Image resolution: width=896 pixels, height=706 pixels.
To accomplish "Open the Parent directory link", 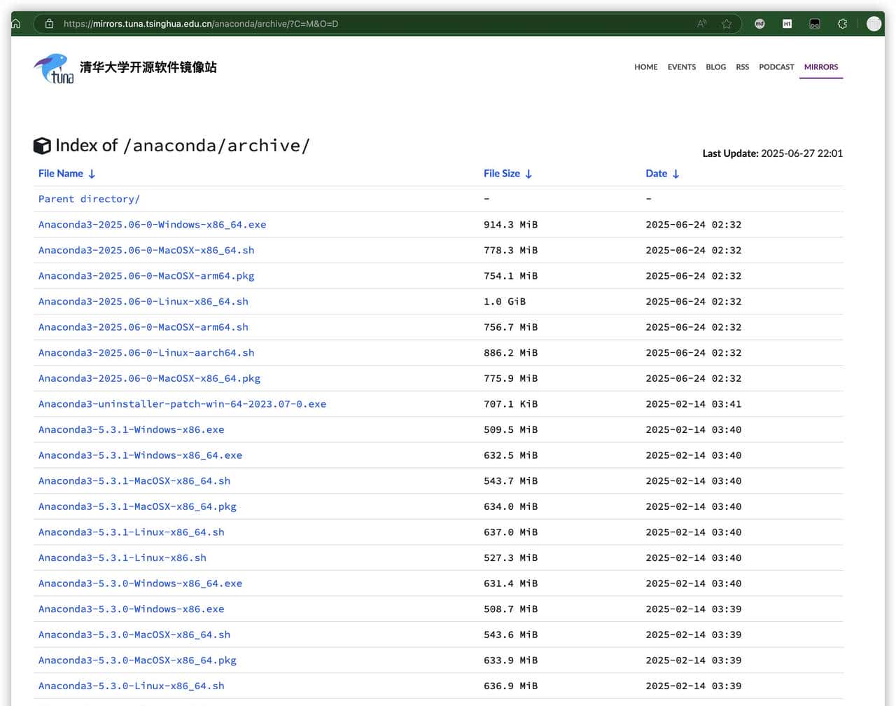I will click(x=89, y=199).
